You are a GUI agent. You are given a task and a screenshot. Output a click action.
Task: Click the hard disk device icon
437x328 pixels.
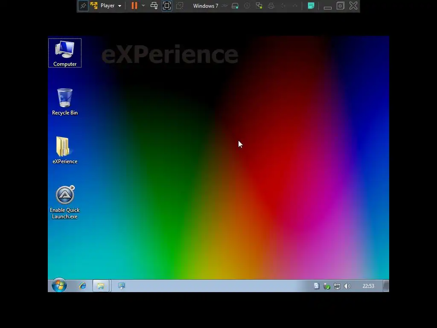coord(235,6)
